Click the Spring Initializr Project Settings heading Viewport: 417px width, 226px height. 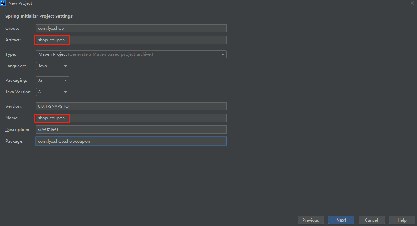coord(39,16)
